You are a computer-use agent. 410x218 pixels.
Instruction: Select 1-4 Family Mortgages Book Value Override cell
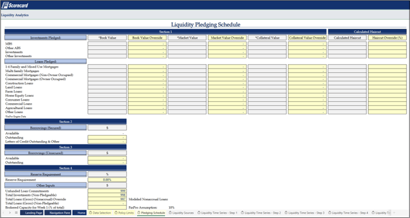(147, 67)
